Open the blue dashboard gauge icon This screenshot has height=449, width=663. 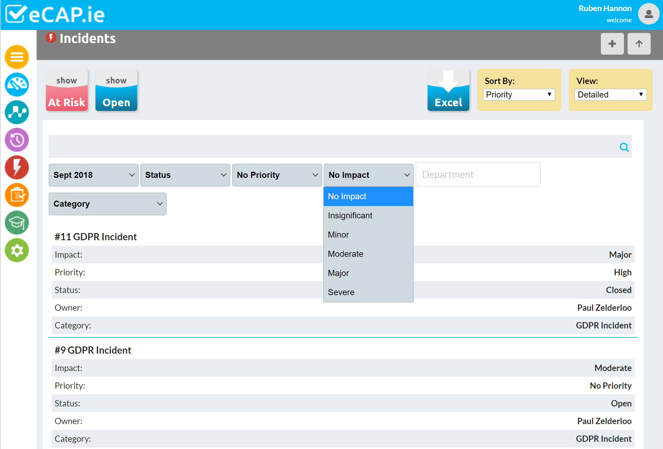point(17,84)
